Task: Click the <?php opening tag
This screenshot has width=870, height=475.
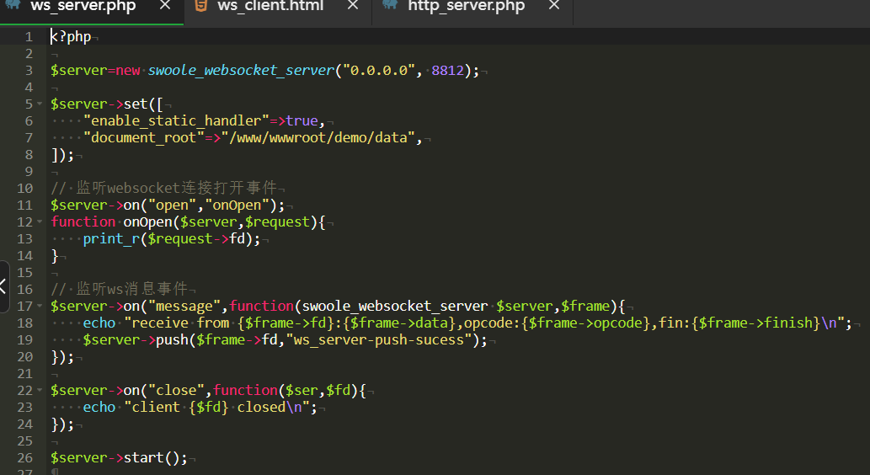Action: click(71, 37)
